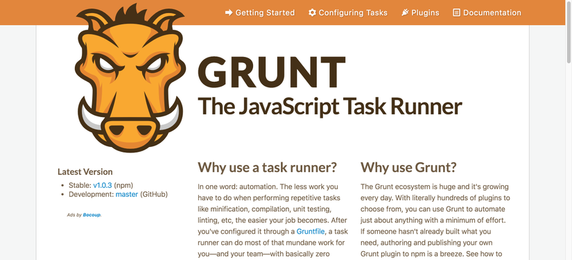
Task: Click the Why use a task runner heading
Action: (x=267, y=168)
